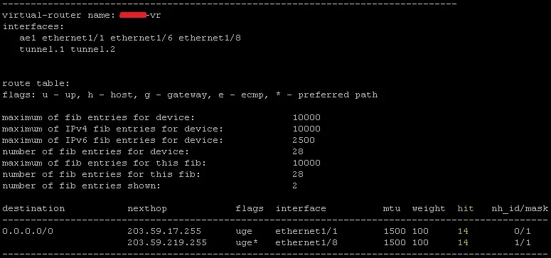The width and height of the screenshot is (551, 258).
Task: Click the nexthop column header
Action: pos(147,208)
